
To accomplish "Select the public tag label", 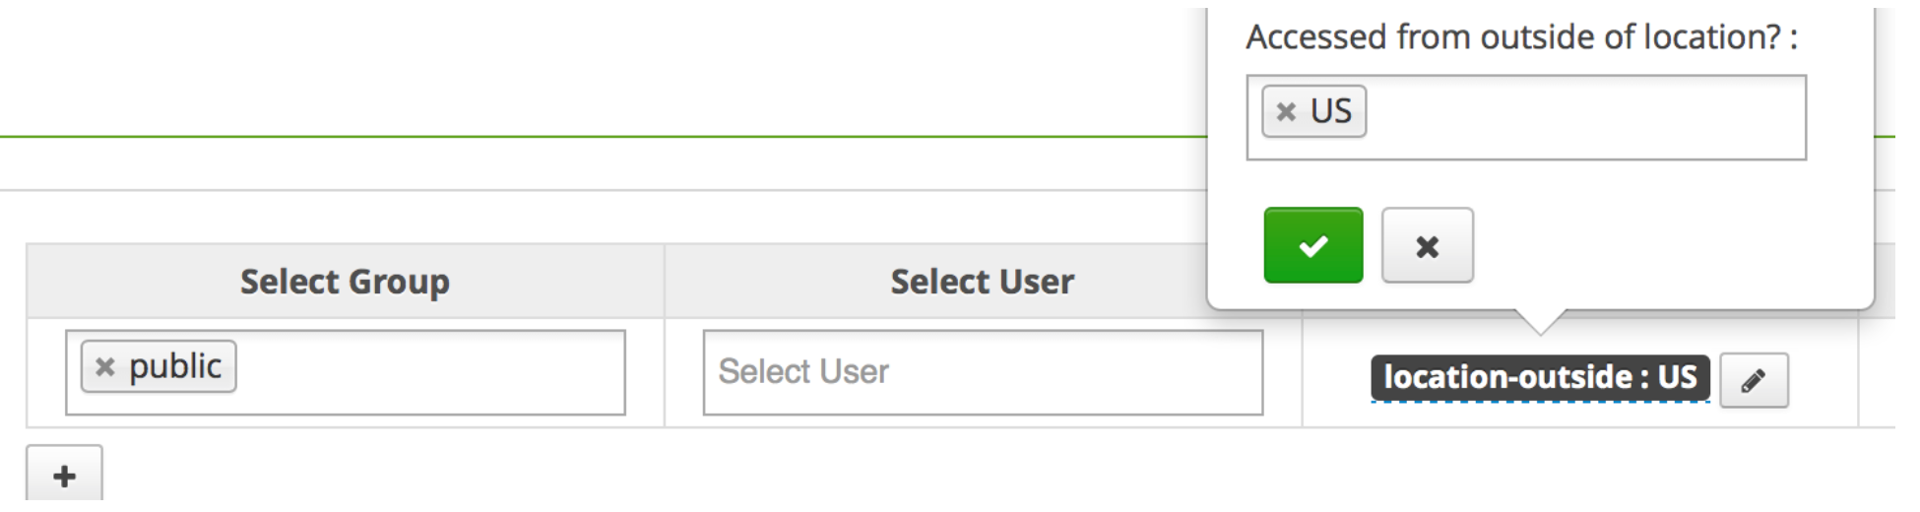I will tap(175, 366).
